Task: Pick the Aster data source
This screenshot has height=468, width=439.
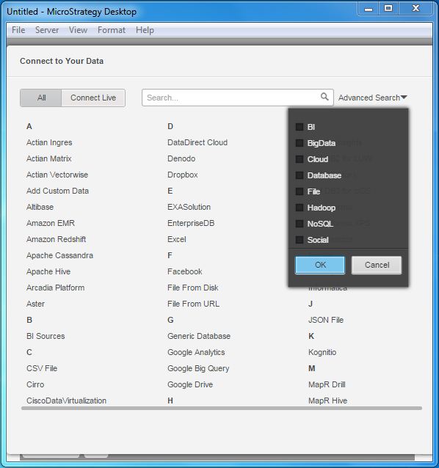Action: 35,304
